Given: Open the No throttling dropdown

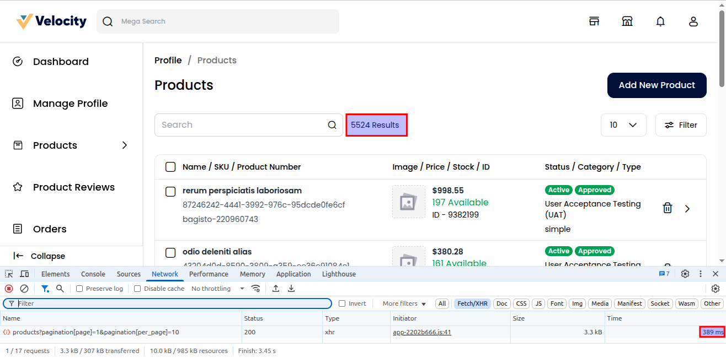Looking at the screenshot, I should point(218,289).
